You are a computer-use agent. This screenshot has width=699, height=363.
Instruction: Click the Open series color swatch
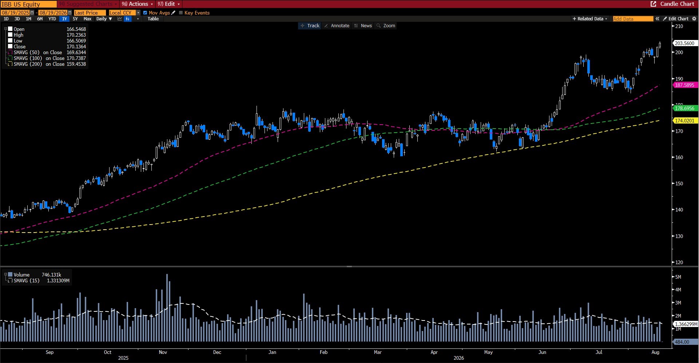click(x=10, y=29)
